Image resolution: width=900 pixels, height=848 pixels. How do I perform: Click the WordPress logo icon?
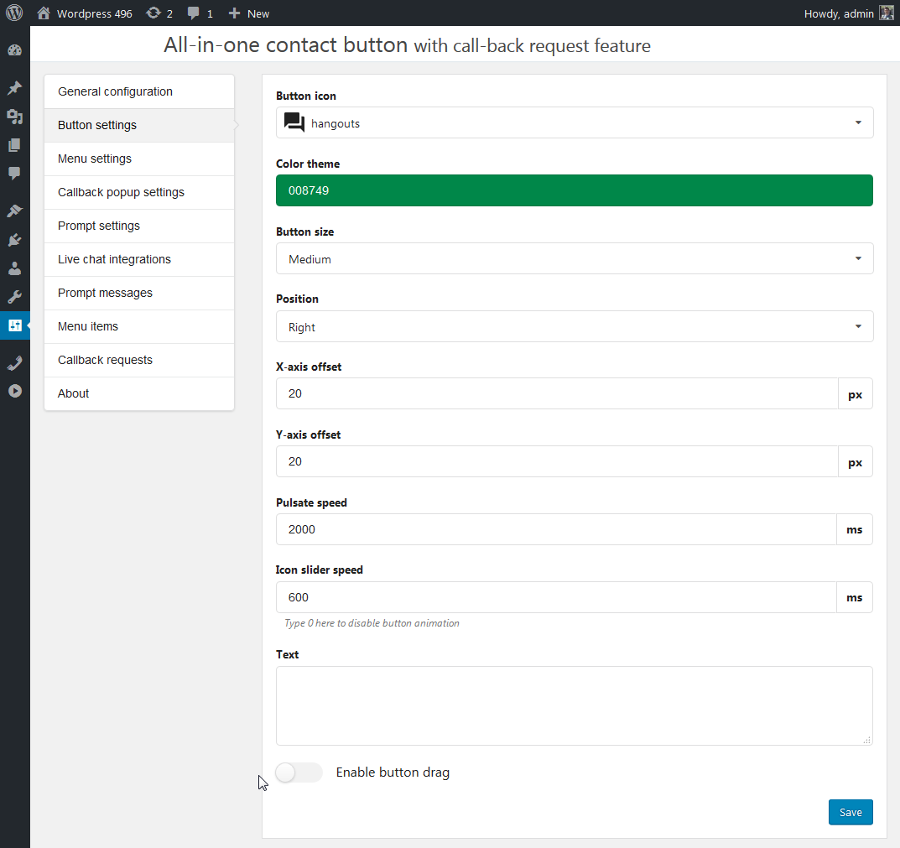click(14, 13)
